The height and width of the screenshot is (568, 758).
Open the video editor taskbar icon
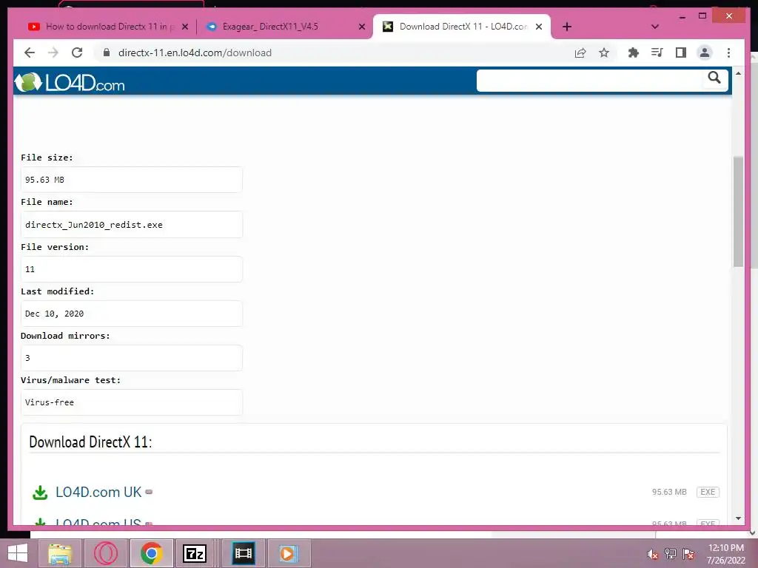pyautogui.click(x=243, y=553)
